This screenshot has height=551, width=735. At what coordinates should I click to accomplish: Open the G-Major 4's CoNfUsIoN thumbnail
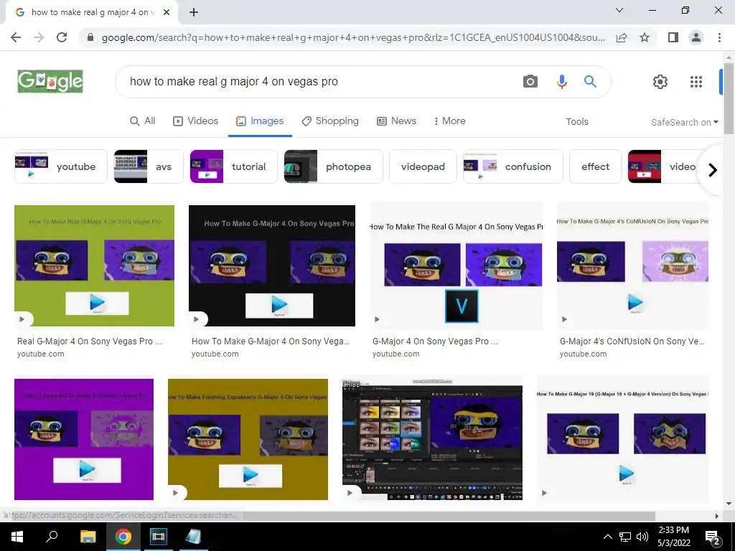click(x=632, y=265)
